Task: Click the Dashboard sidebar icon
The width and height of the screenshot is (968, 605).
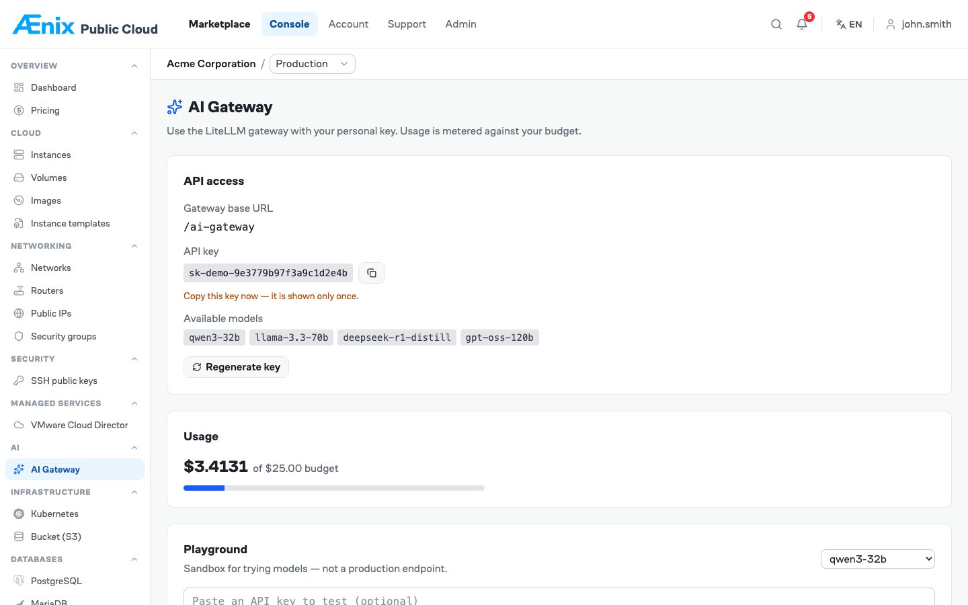Action: 19,87
